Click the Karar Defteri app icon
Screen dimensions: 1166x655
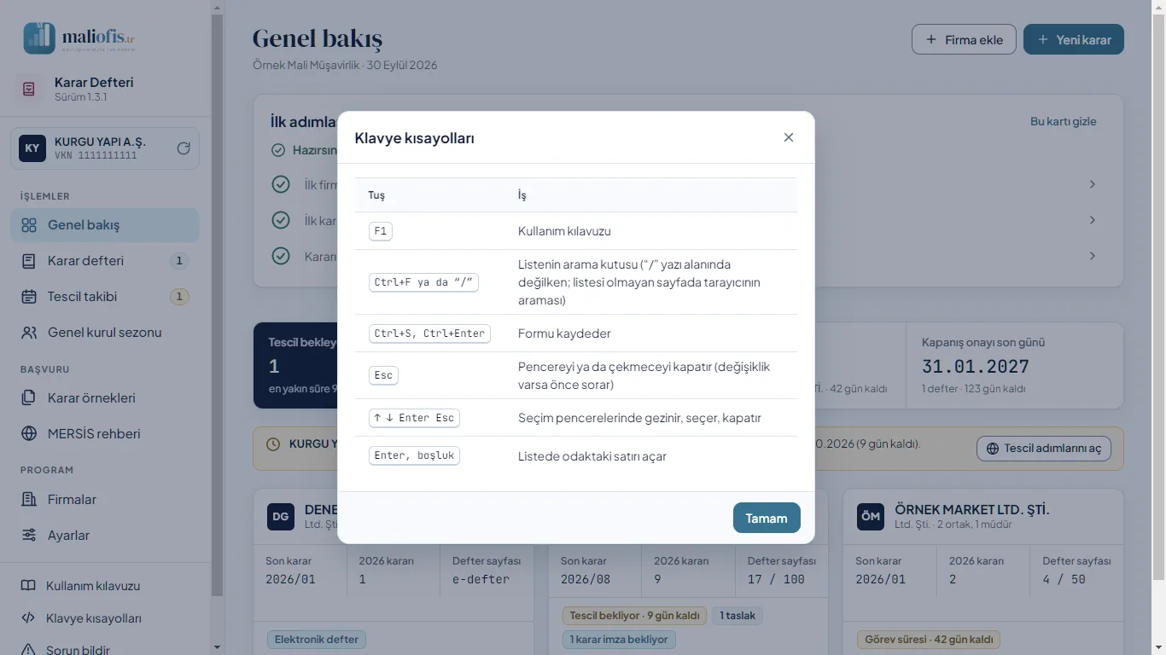(x=29, y=89)
